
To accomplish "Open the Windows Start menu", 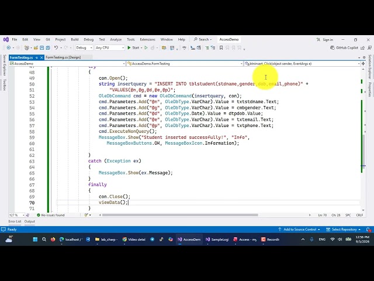I will (x=35, y=239).
